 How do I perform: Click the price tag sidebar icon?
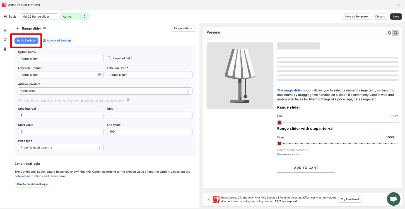click(5, 40)
